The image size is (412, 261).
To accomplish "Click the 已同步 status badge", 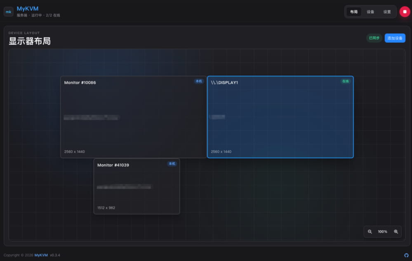I will 374,38.
